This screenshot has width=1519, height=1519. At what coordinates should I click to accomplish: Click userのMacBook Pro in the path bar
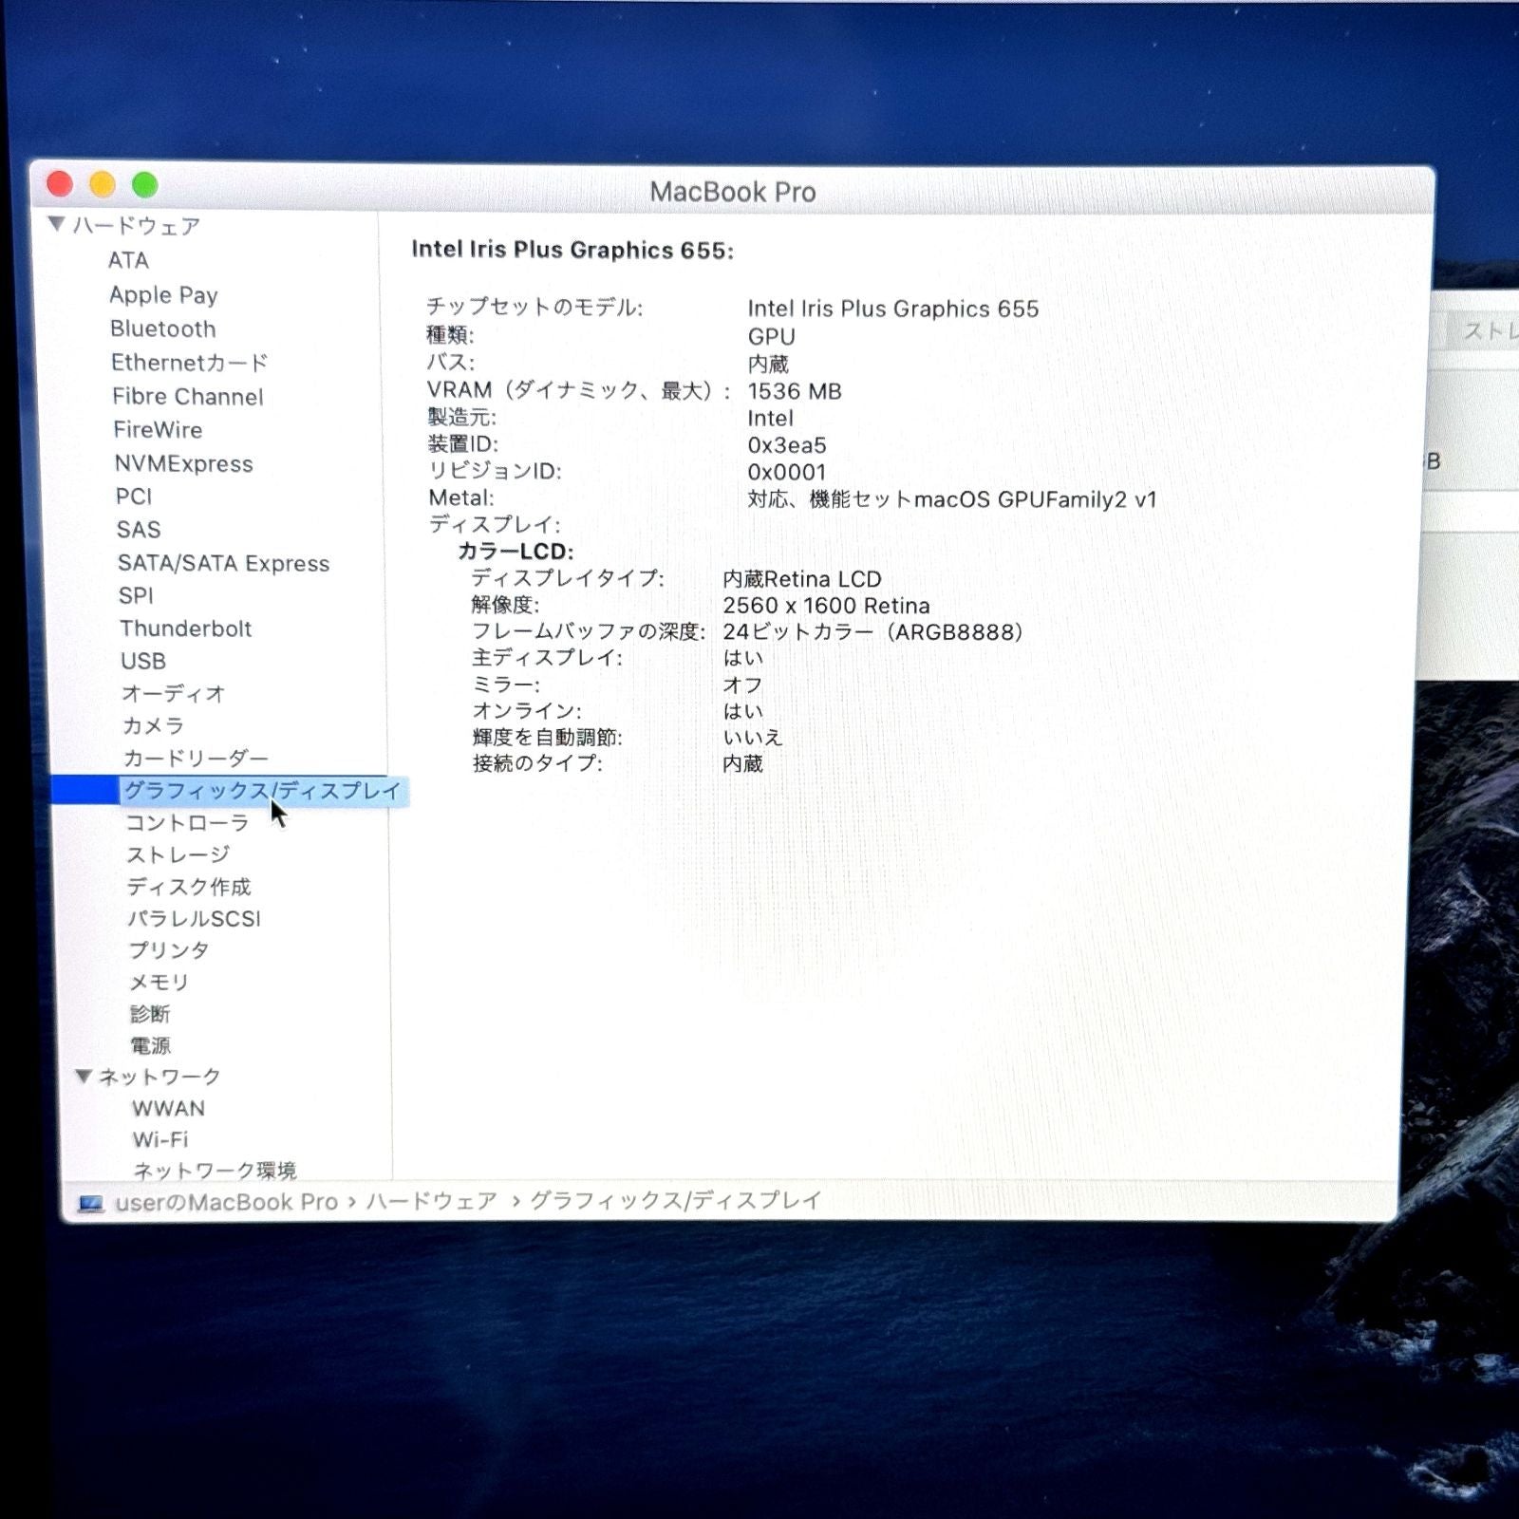[x=226, y=1202]
